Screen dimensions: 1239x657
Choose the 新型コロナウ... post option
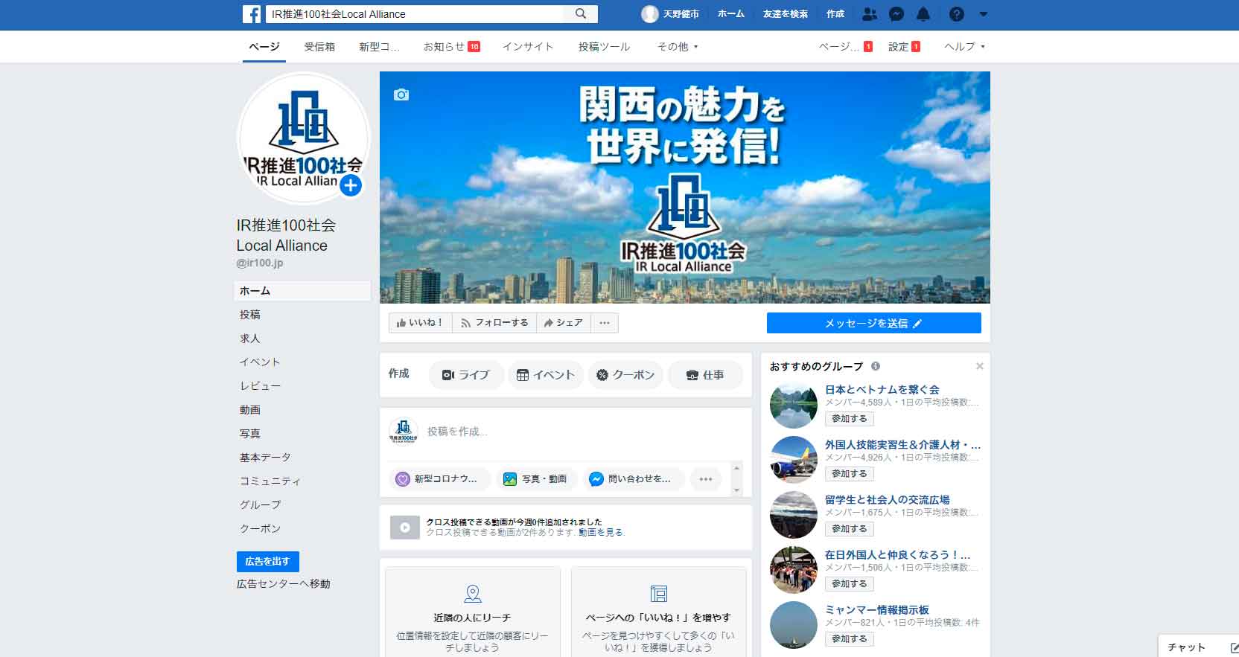tap(441, 479)
